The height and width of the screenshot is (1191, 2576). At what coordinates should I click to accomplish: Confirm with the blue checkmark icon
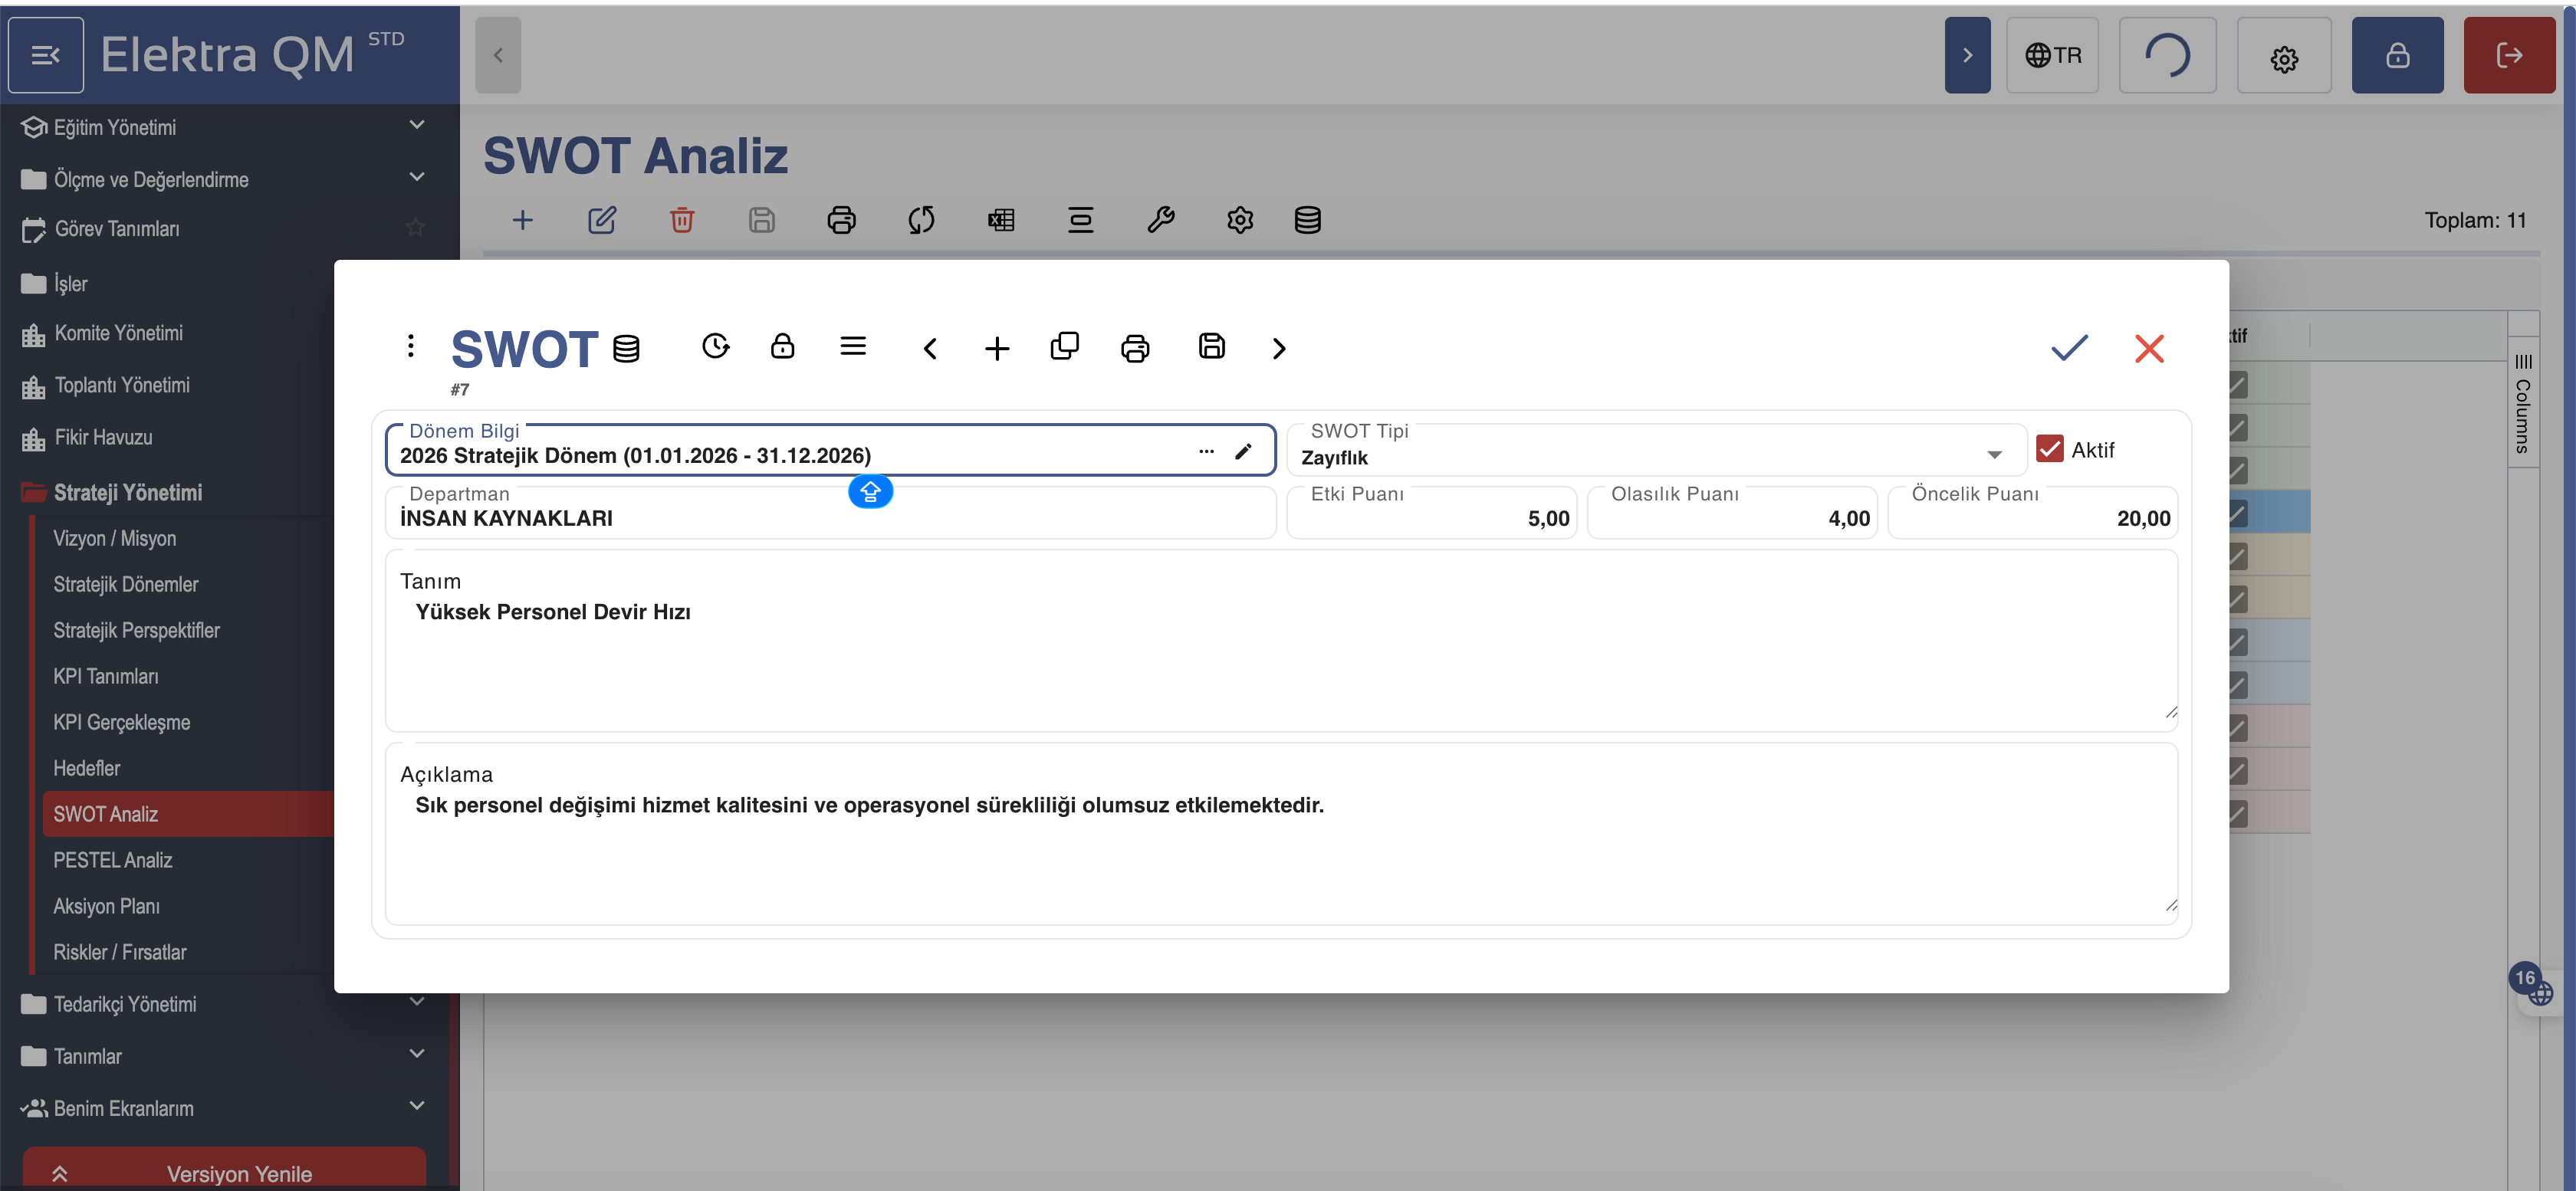pos(2069,348)
